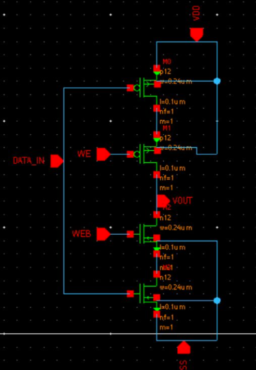Click the VOUT output pin symbol
256x370 pixels.
click(164, 201)
